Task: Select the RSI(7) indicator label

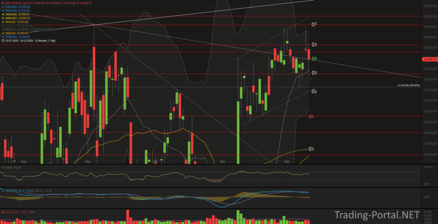Action: [9, 168]
